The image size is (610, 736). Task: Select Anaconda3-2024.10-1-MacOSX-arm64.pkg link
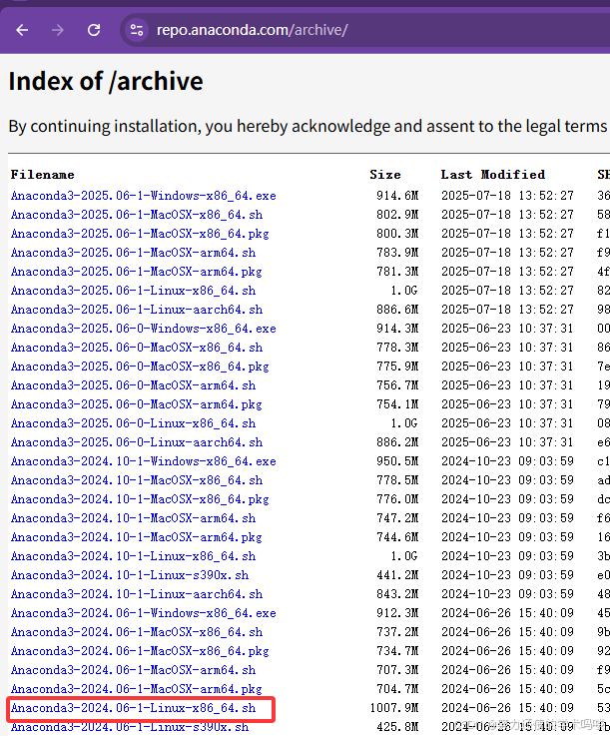(137, 537)
